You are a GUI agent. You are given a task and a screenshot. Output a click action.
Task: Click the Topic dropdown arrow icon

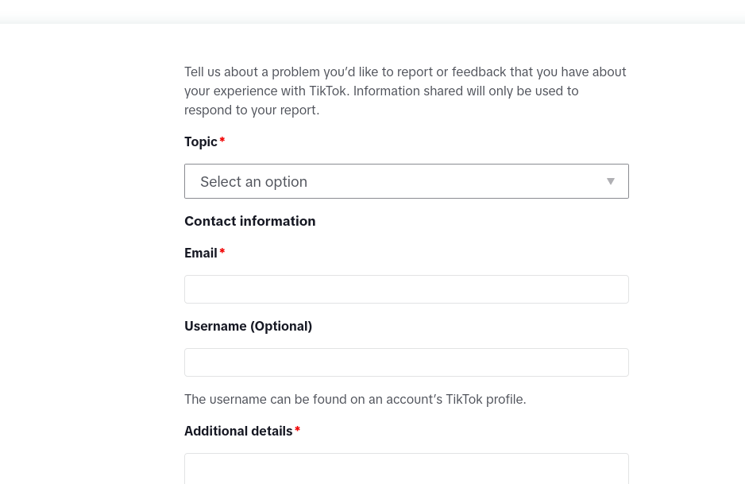(610, 181)
